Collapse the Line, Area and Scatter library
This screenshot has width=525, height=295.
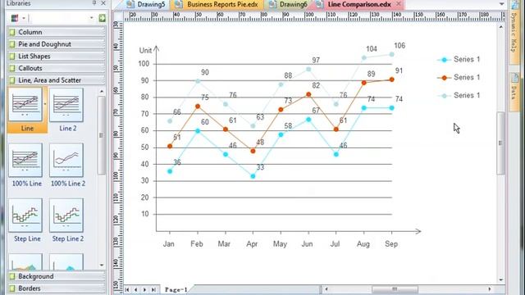tap(57, 80)
